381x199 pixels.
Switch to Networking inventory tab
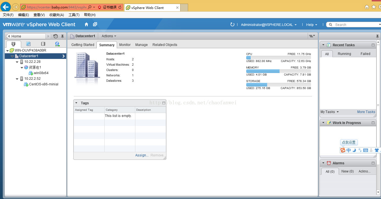tap(58, 44)
